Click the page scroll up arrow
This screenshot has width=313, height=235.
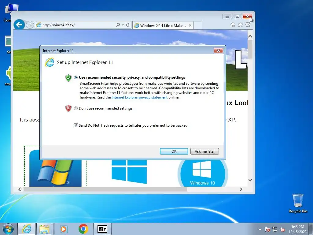point(250,36)
